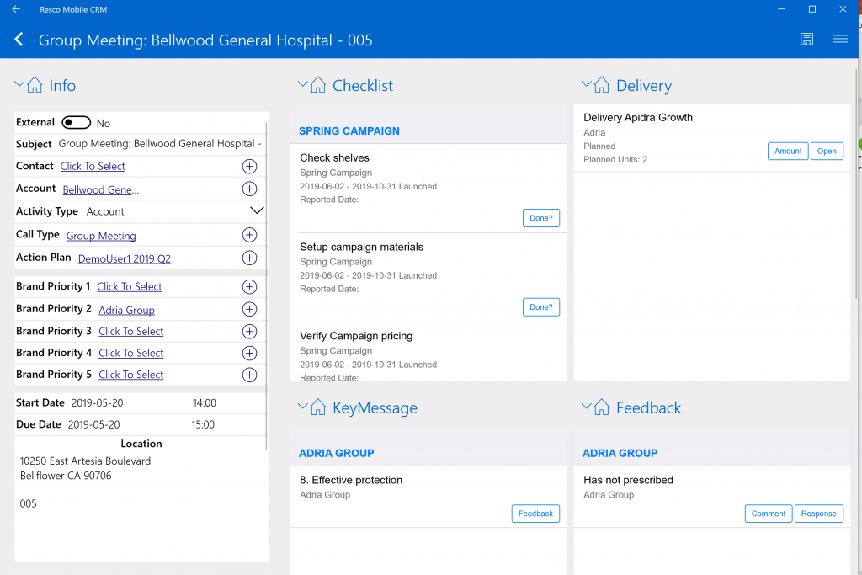Click the Info section title

[62, 85]
